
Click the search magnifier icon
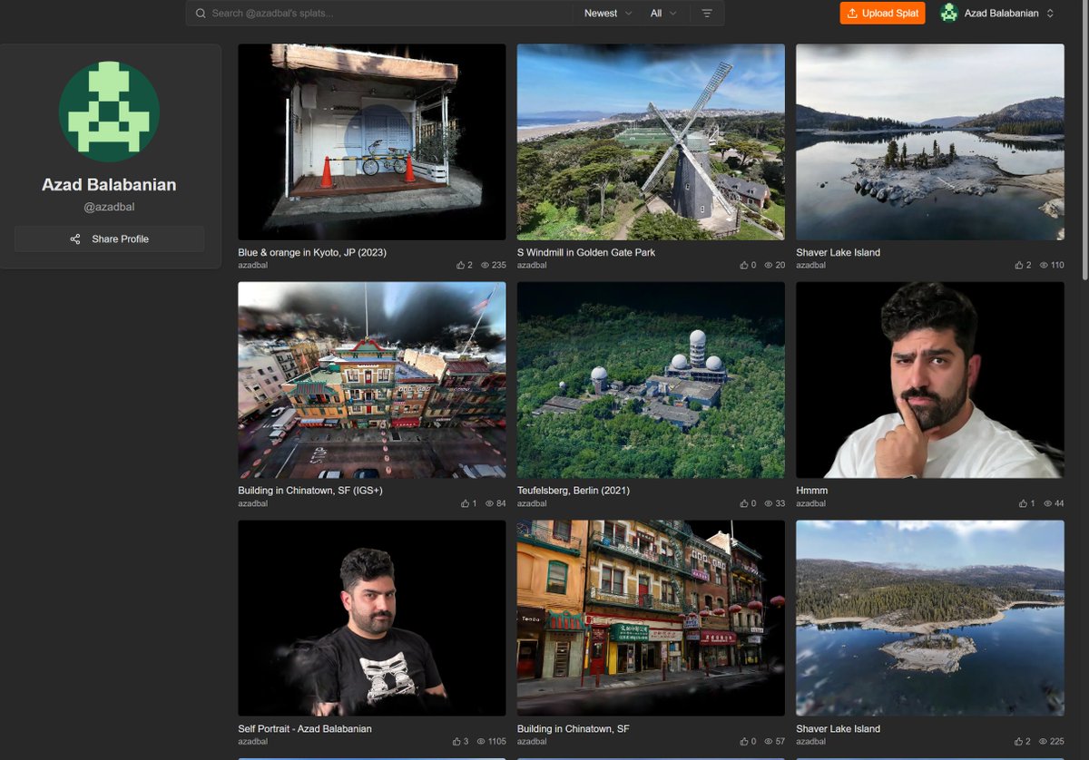click(201, 13)
